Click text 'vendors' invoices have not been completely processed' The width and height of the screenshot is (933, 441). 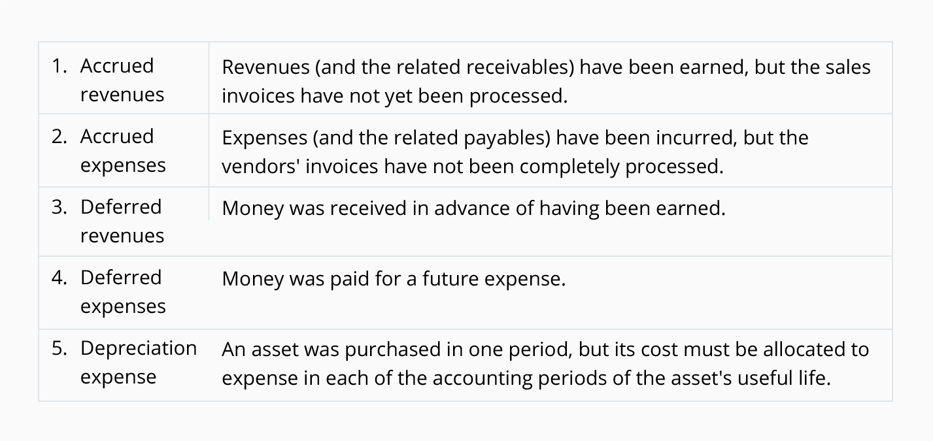point(471,167)
